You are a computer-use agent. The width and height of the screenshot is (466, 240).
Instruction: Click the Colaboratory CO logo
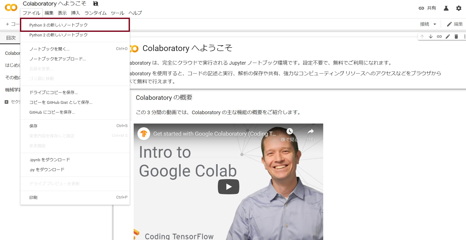(x=11, y=8)
